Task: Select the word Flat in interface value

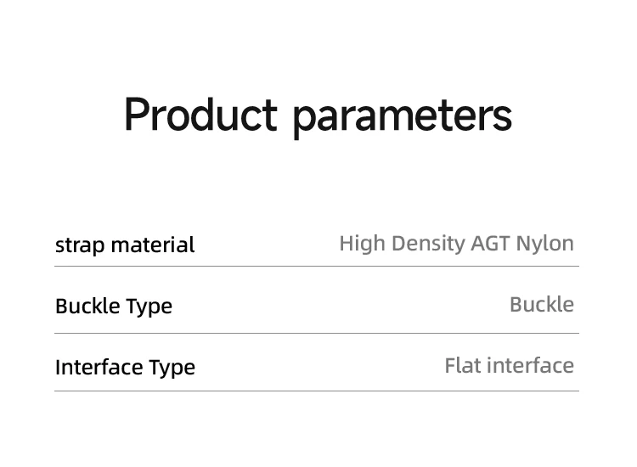Action: [x=464, y=365]
